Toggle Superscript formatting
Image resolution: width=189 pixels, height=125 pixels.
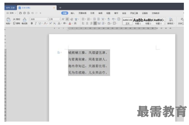[51, 23]
